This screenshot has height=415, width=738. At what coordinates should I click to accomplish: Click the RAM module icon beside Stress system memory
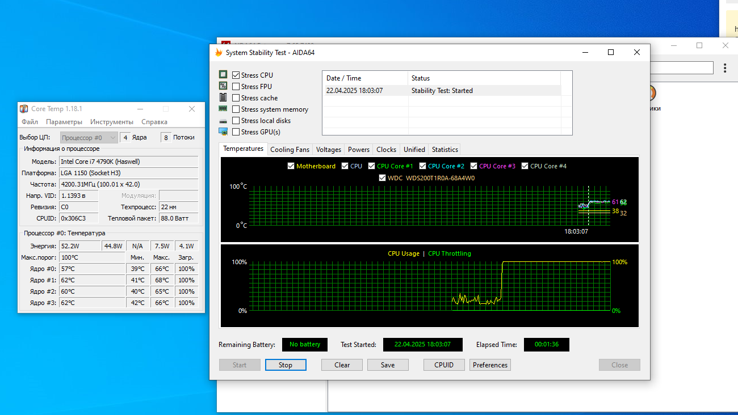click(223, 109)
